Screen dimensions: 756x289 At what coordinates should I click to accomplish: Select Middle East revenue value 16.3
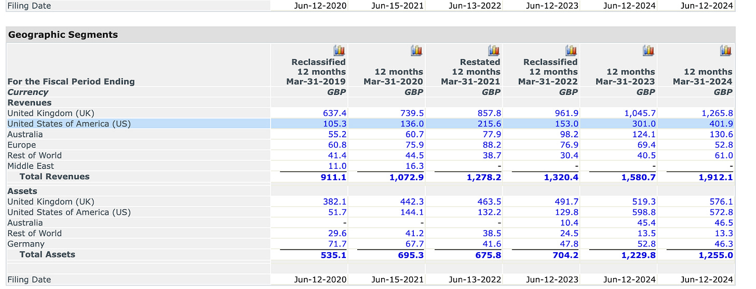click(414, 166)
